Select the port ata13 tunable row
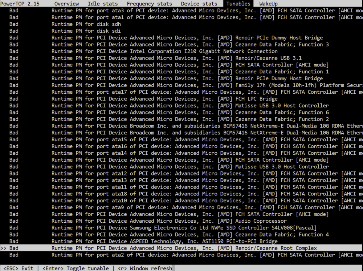Viewport: 363px width, 271px height. point(181,180)
